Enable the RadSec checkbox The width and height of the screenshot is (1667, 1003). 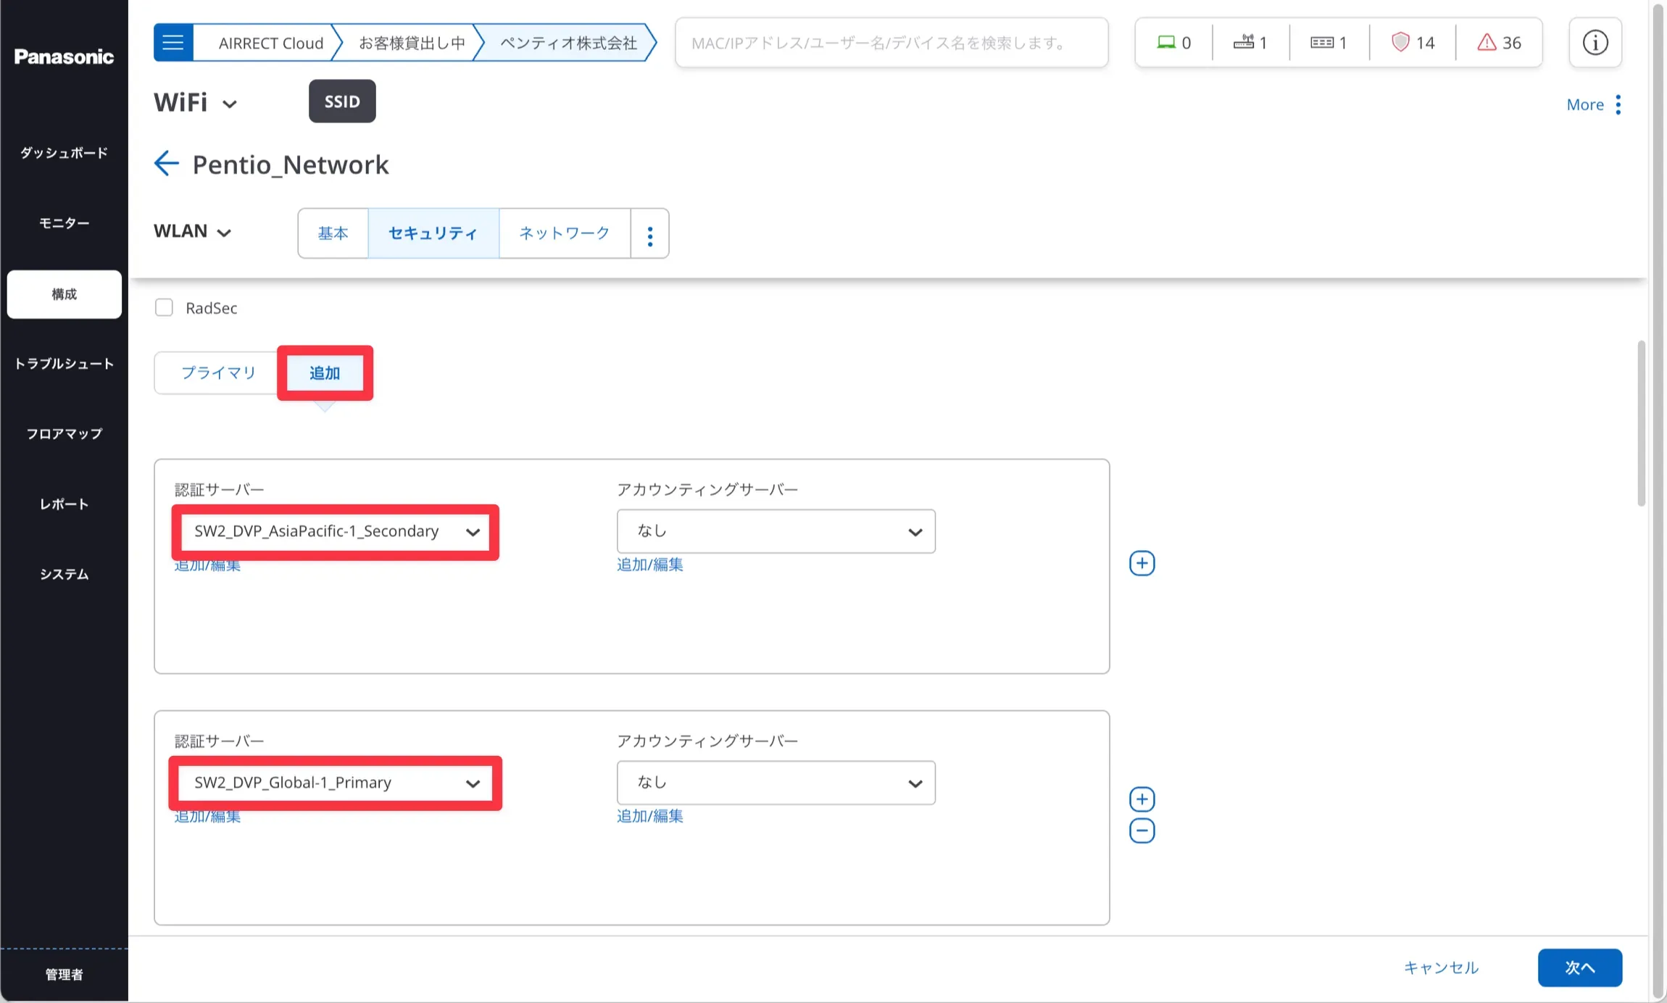pyautogui.click(x=165, y=308)
